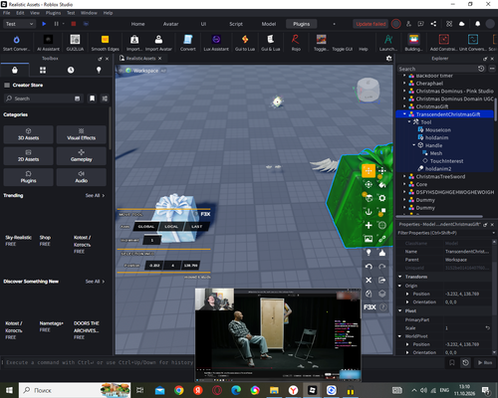Collapse the Transform properties section
The width and height of the screenshot is (498, 398).
(400, 277)
